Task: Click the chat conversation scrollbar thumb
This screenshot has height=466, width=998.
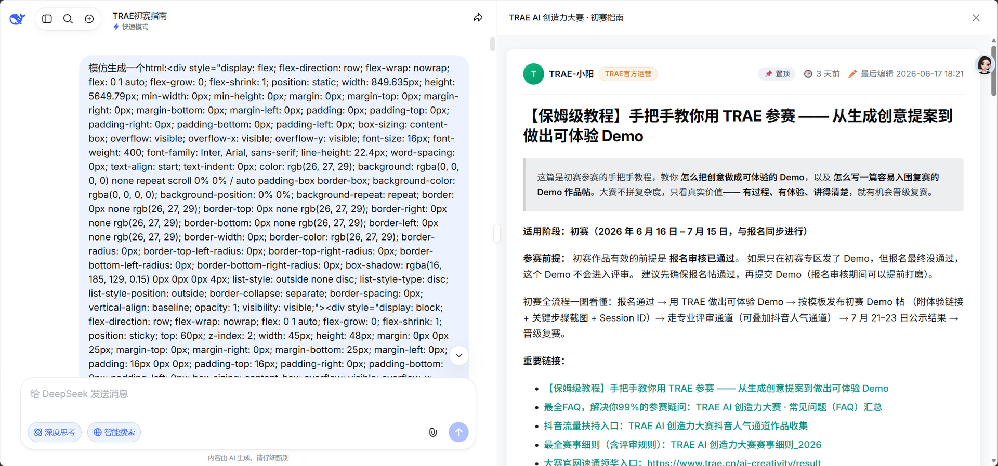Action: 492,44
